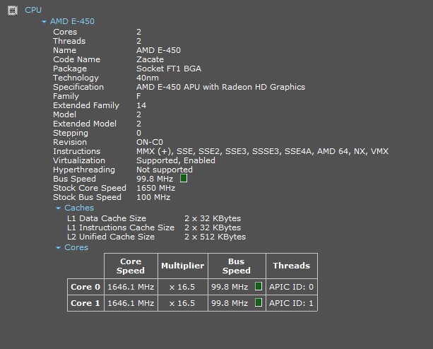Click Core 0 speed cell 1646.1 MHz
This screenshot has width=433, height=349.
[131, 287]
